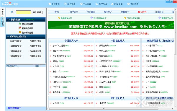Click the coin icon beside 购买爱聊金币
This screenshot has width=177, height=111.
point(59,18)
